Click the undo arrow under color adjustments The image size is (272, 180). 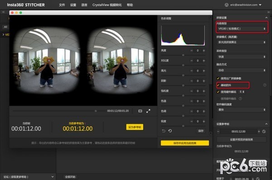[x=164, y=131]
